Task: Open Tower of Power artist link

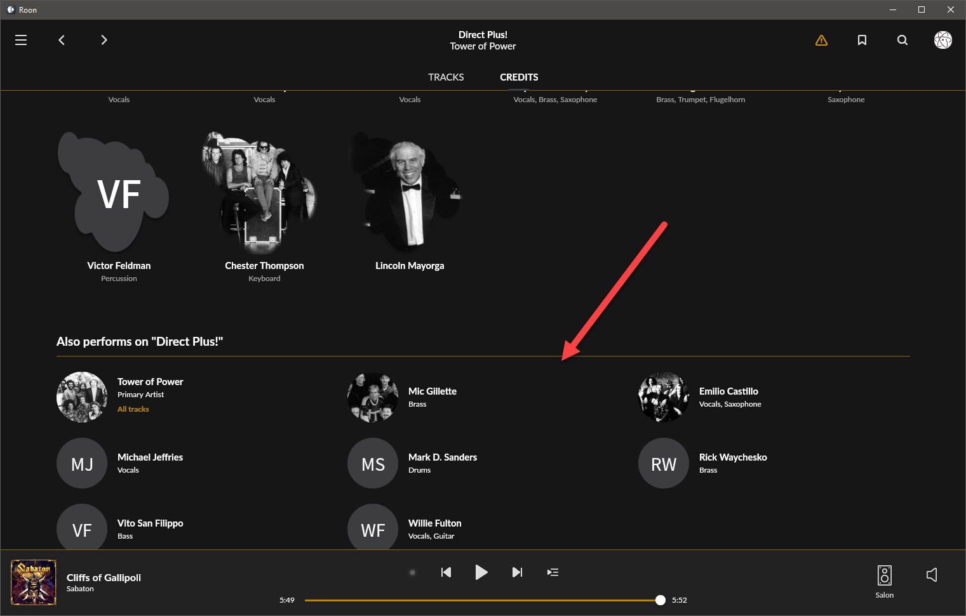Action: click(x=150, y=382)
